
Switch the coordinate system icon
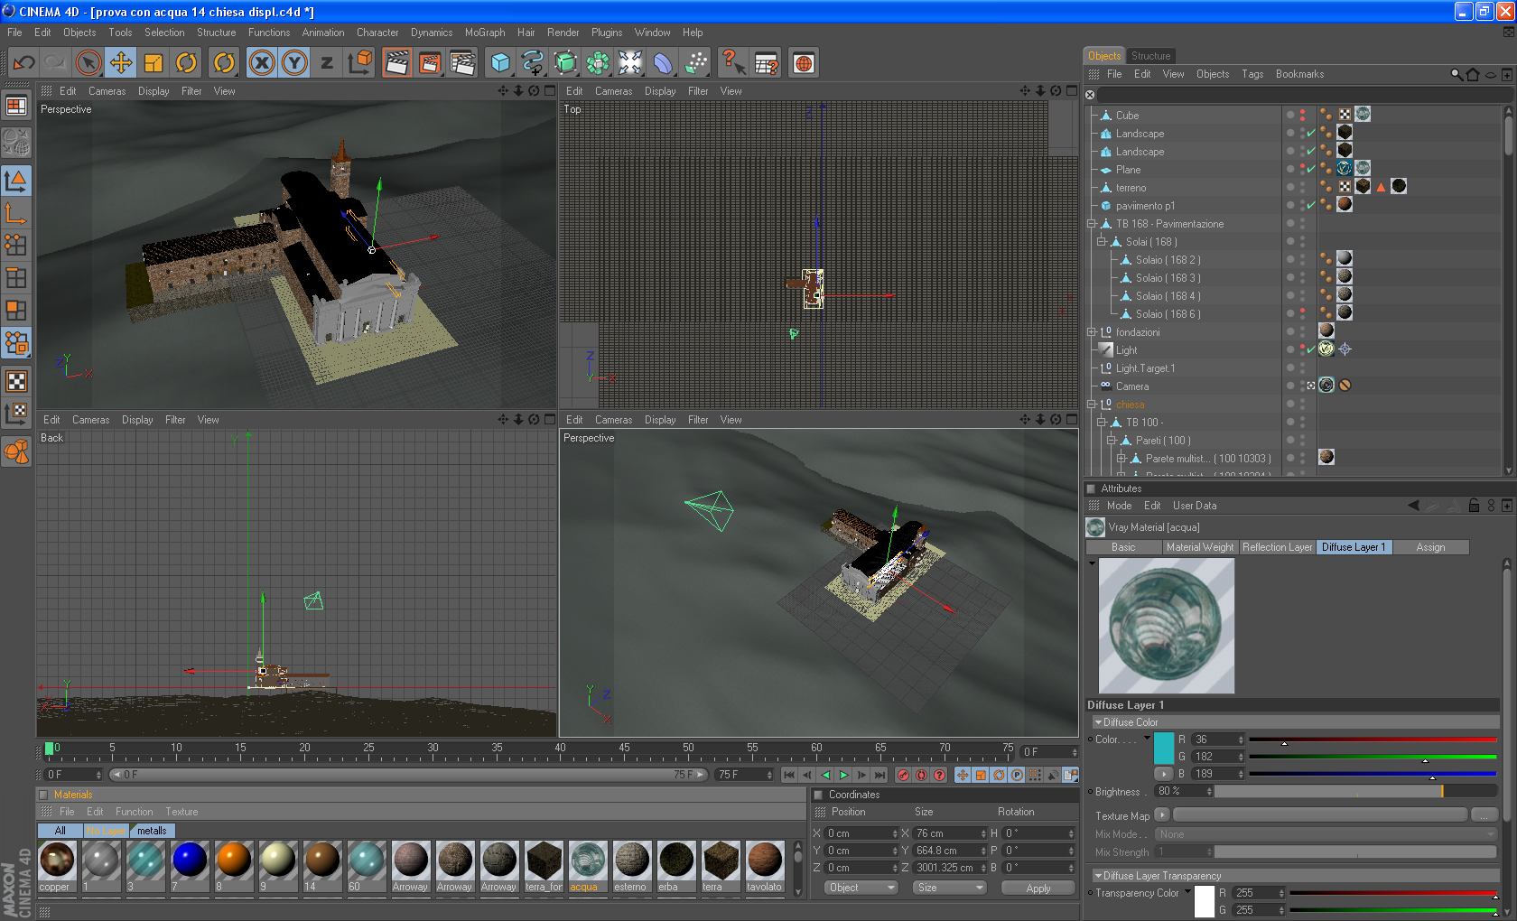(x=359, y=62)
